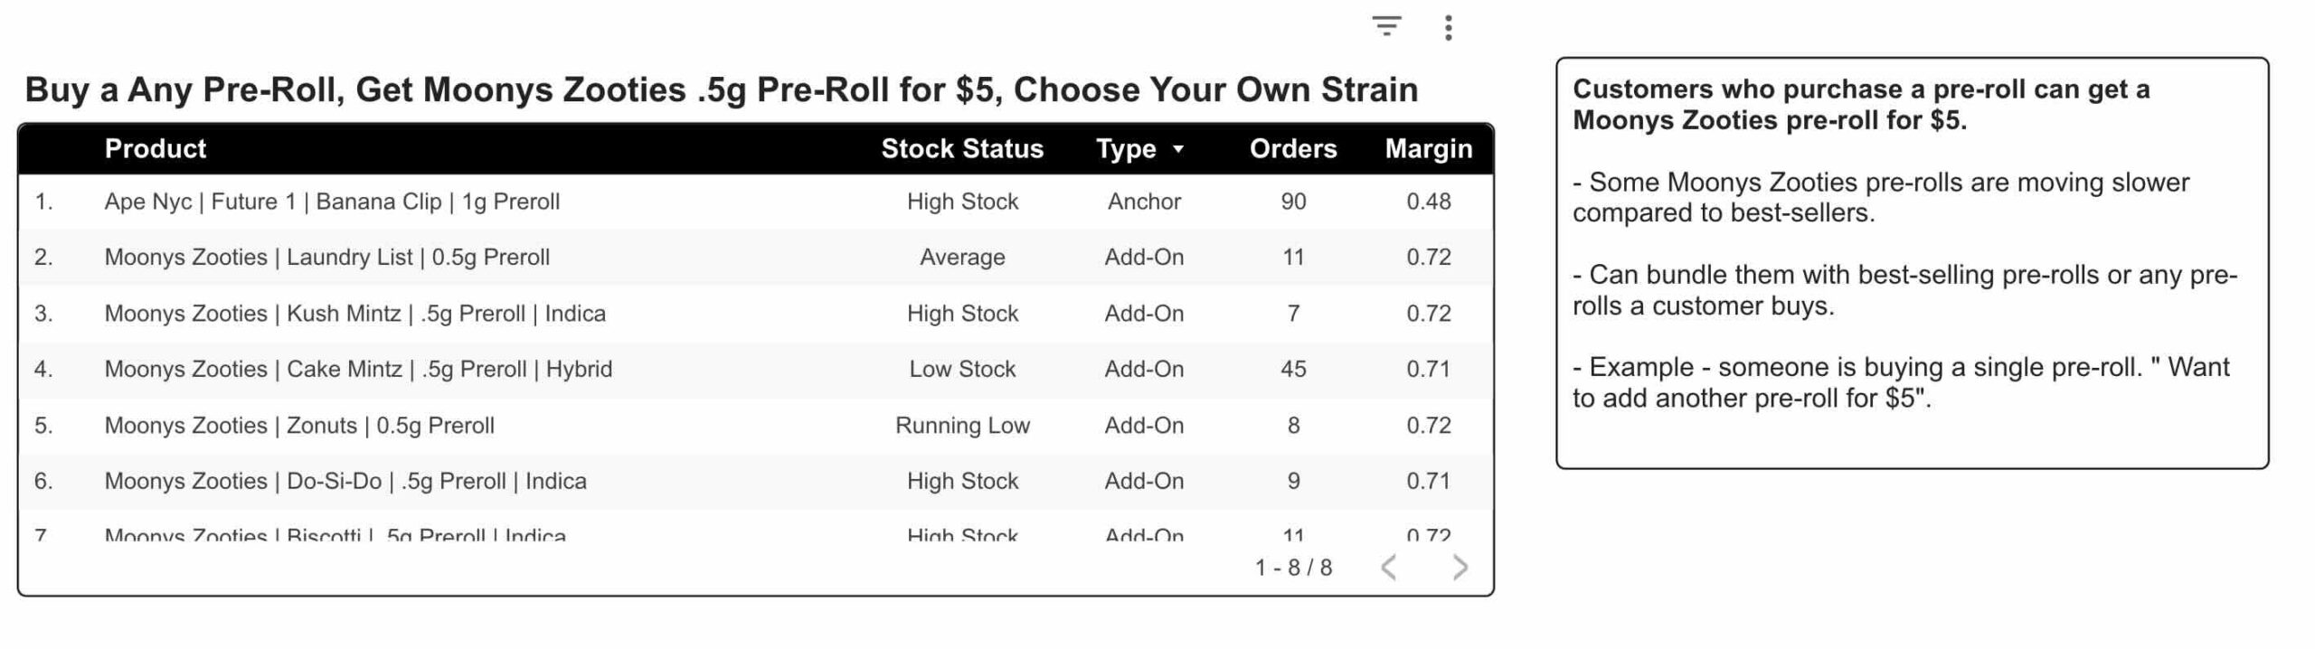Sort table by Orders column header
This screenshot has width=2315, height=649.
tap(1293, 148)
